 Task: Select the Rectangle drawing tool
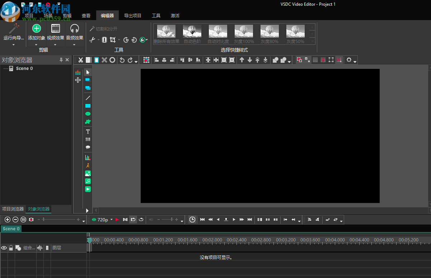coord(88,105)
